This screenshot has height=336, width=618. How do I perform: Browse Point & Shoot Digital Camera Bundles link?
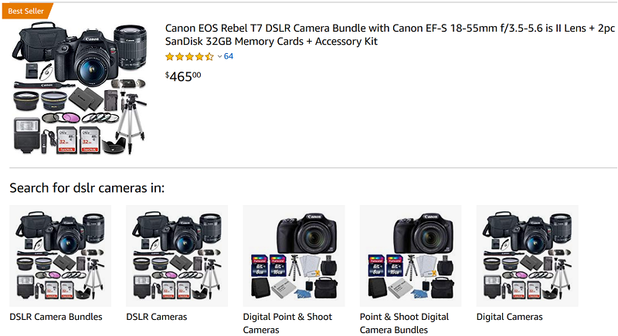coord(404,323)
